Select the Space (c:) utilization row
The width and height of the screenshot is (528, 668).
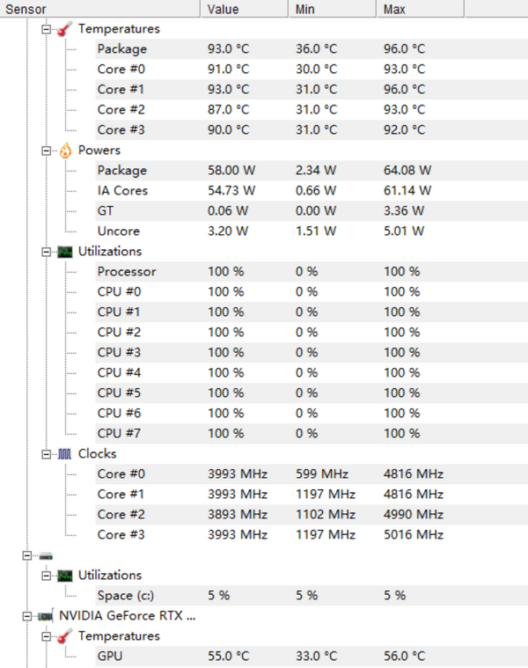126,596
